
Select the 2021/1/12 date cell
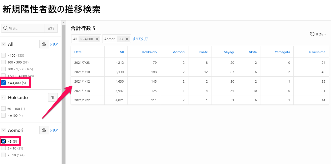pyautogui.click(x=88, y=81)
